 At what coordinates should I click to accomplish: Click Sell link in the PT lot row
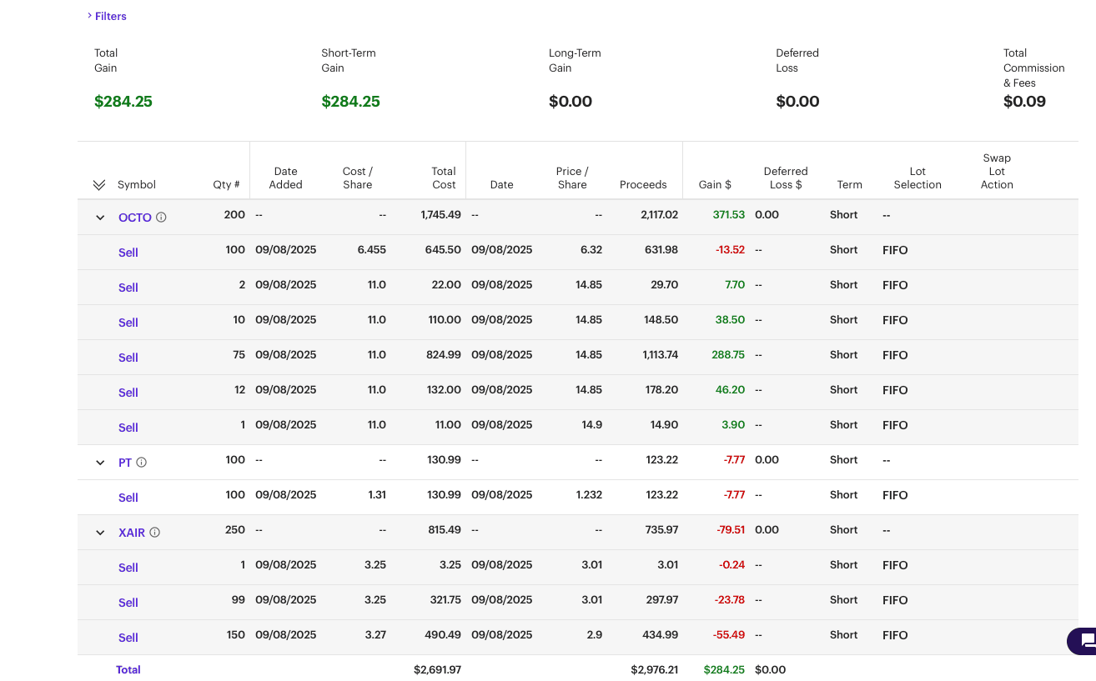pos(128,498)
